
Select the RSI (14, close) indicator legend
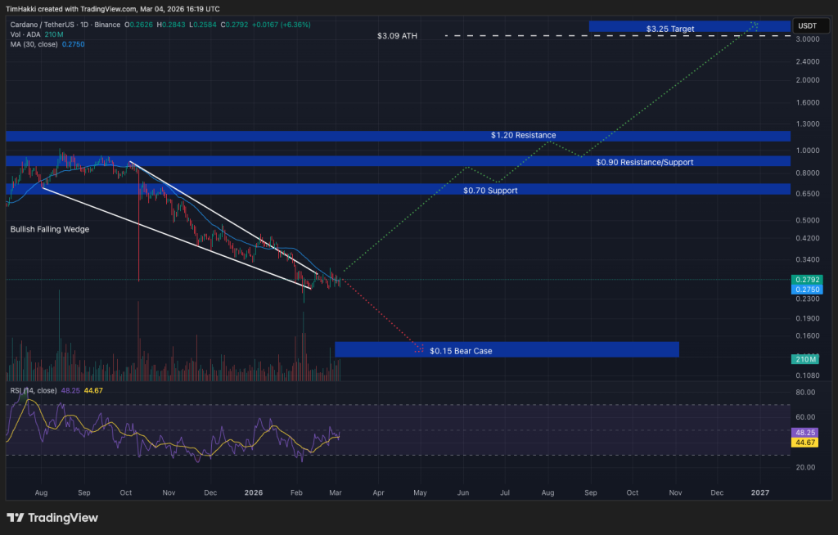[x=33, y=391]
